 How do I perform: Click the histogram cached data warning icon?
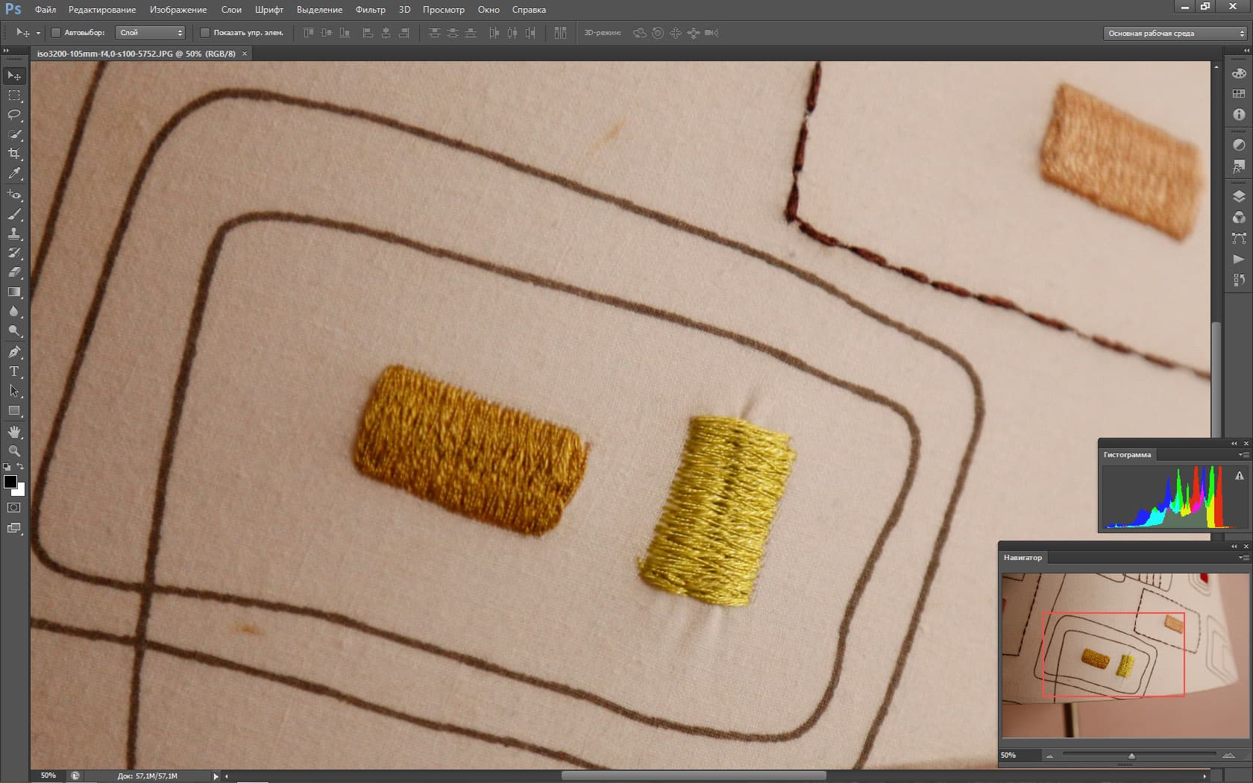click(x=1239, y=476)
